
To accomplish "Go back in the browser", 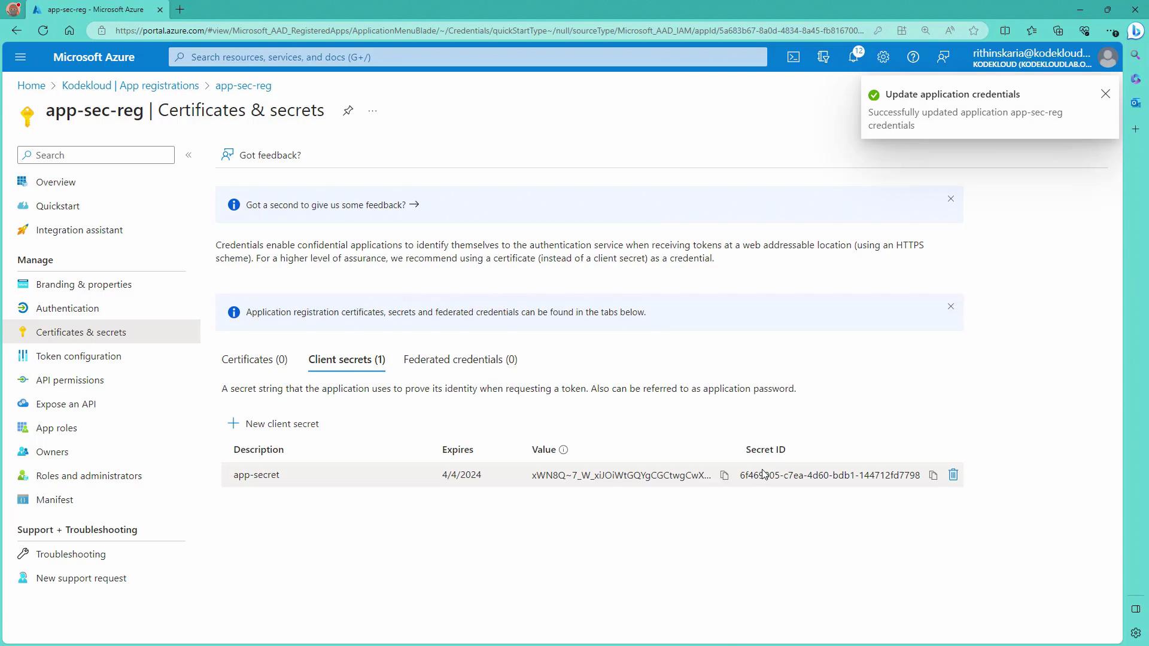I will tap(16, 31).
